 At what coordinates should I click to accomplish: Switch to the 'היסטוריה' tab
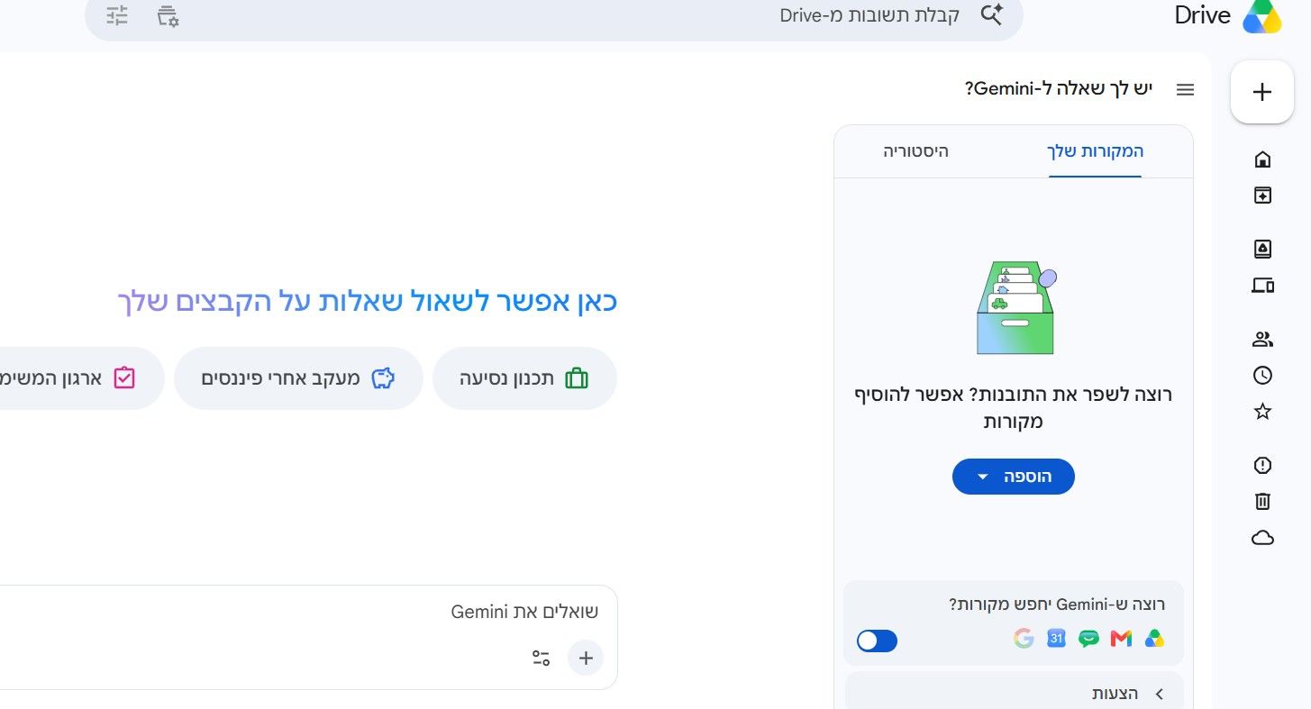coord(915,151)
